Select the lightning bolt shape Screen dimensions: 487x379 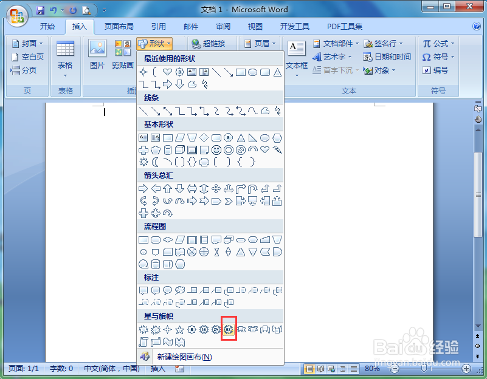point(277,150)
